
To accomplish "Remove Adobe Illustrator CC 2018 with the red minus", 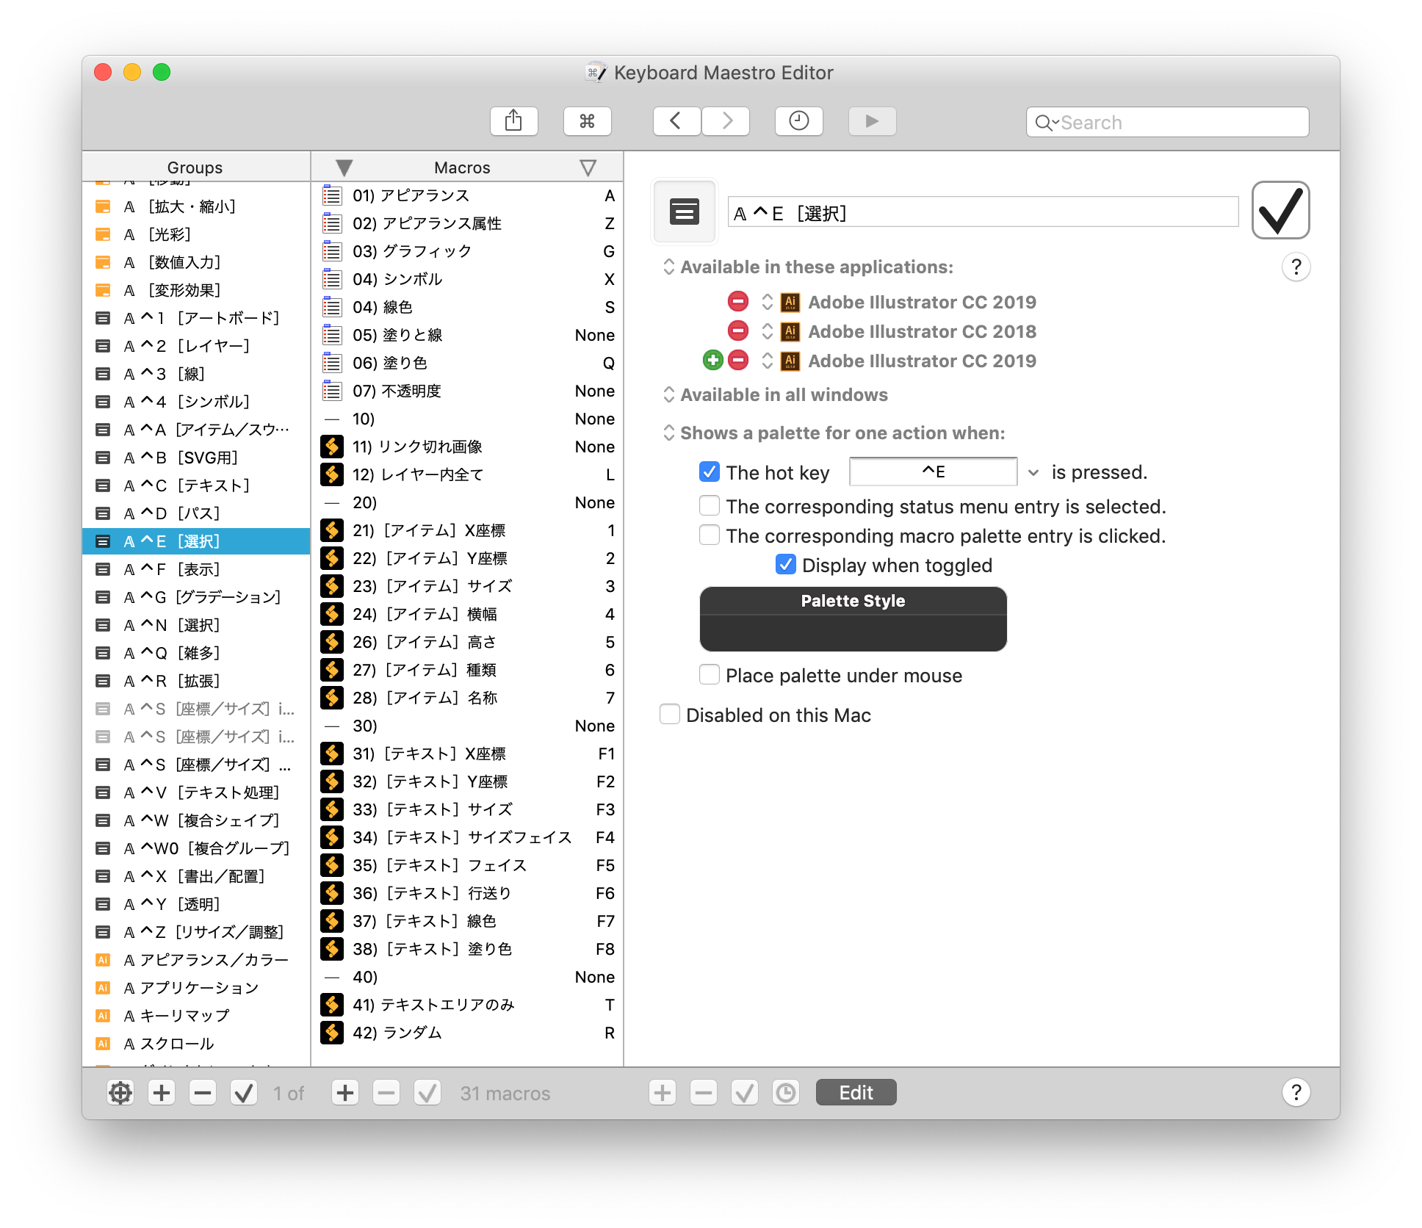I will (737, 331).
